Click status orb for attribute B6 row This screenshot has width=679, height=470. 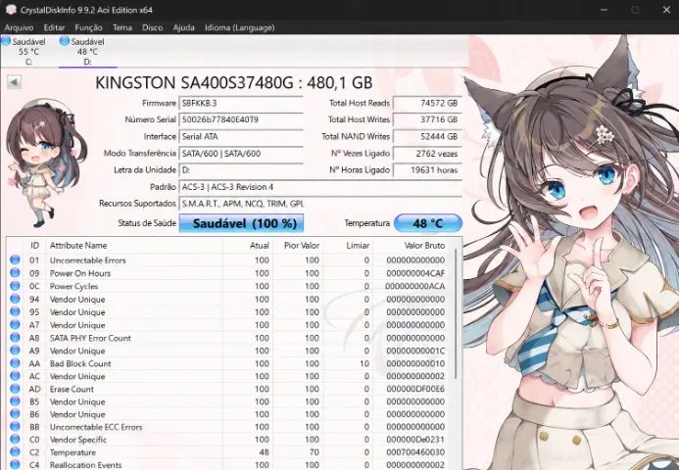15,414
